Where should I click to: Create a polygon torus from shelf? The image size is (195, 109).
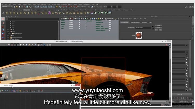[25, 13]
